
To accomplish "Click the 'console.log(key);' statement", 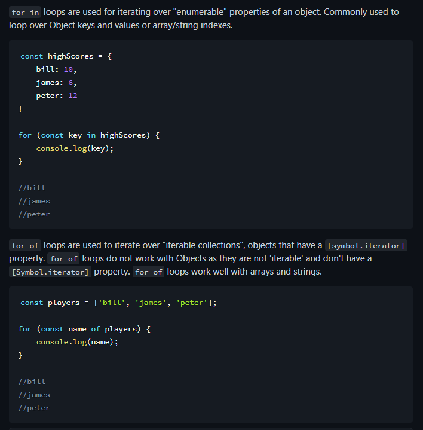I will (75, 148).
